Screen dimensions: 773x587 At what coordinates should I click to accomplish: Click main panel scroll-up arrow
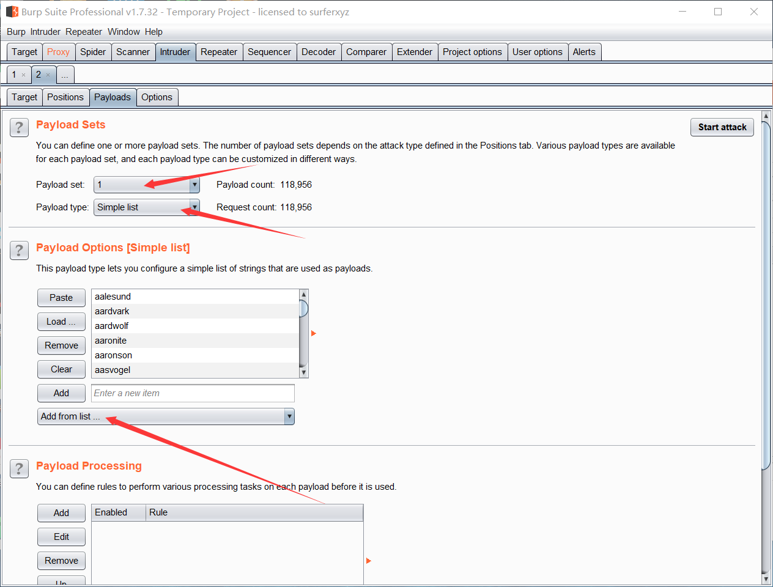(766, 116)
